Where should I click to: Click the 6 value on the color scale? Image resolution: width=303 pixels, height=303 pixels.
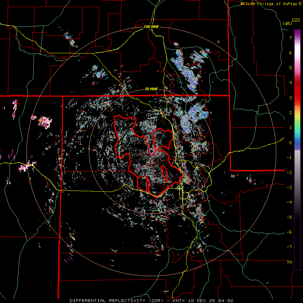tap(291, 53)
